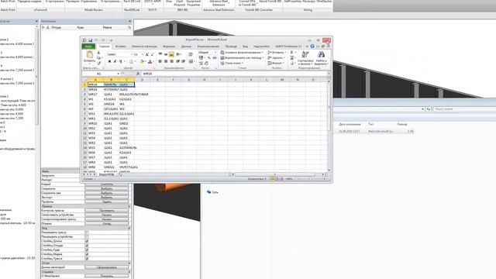496x279 pixels.
Task: Click the Format Painter brush icon
Action: (x=98, y=63)
